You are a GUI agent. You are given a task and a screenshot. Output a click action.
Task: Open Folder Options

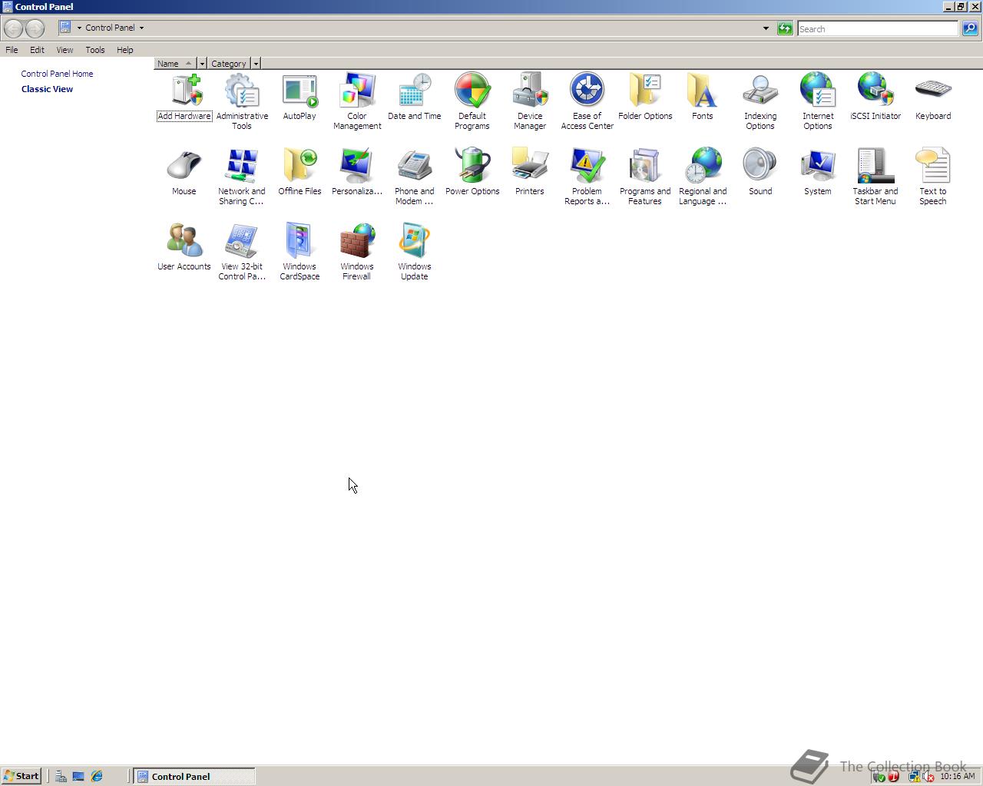645,97
